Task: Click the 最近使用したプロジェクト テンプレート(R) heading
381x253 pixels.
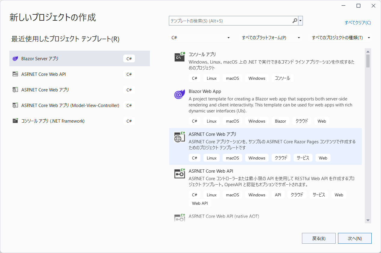Action: [x=65, y=39]
